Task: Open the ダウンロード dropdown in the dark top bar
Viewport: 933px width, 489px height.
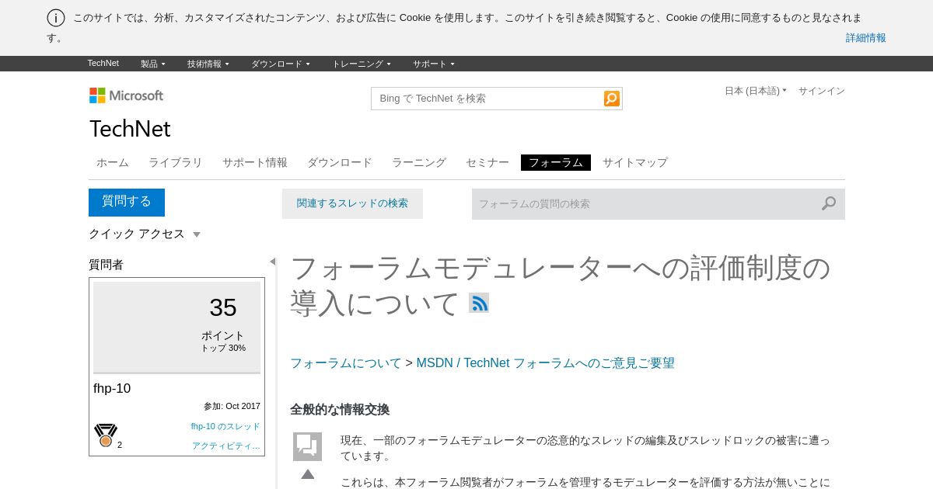Action: [x=281, y=64]
